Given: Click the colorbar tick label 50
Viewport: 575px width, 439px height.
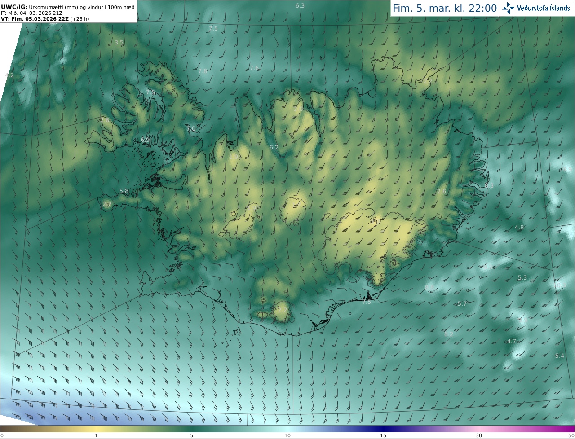Looking at the screenshot, I should pos(571,435).
